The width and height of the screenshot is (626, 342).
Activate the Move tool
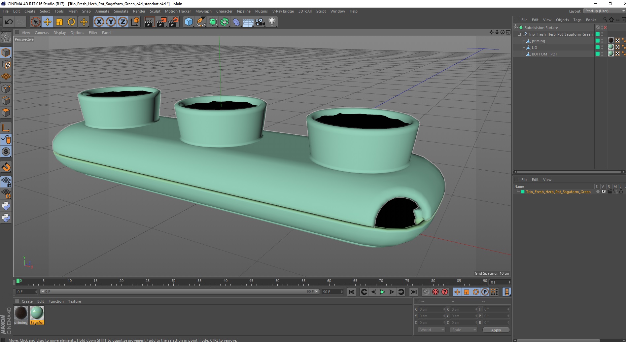[48, 22]
